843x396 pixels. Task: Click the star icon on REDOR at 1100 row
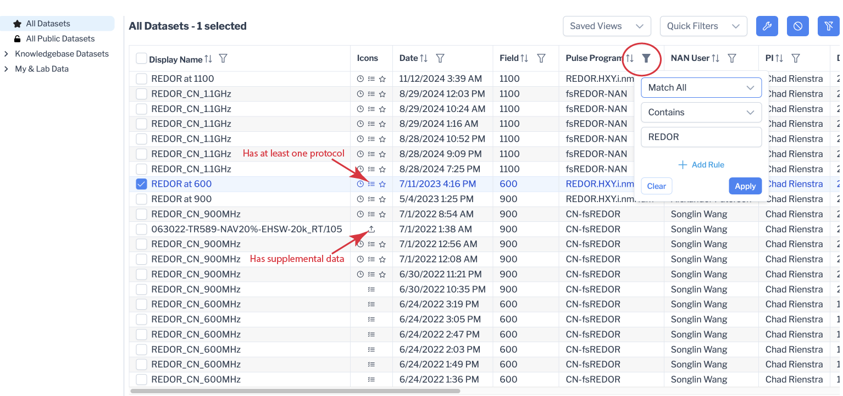(x=382, y=79)
